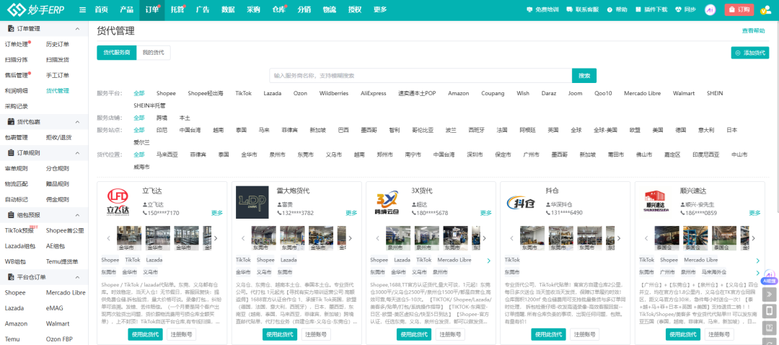Viewport: 779px width, 345px height.
Task: Filter service platform by Shopee
Action: click(166, 93)
